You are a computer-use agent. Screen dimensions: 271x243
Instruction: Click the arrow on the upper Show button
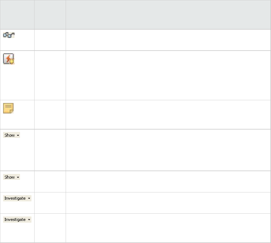(18, 135)
